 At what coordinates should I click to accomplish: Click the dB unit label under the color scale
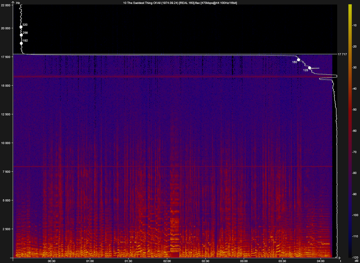coord(356,261)
